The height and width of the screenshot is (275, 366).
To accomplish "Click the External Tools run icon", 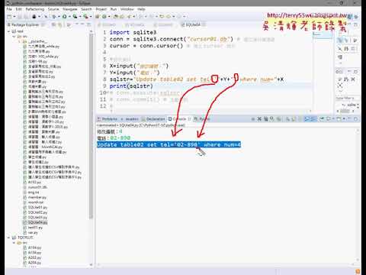I will 85,17.
